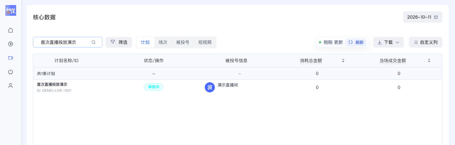Click the app logo at top left
This screenshot has width=455, height=145.
pyautogui.click(x=11, y=10)
